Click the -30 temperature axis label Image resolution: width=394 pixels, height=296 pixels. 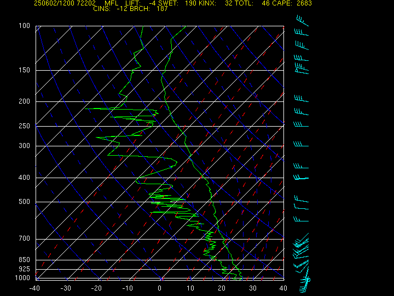click(x=66, y=288)
